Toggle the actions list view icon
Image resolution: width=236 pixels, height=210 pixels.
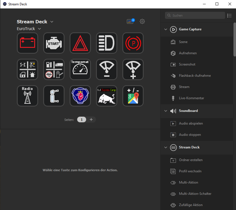(229, 15)
